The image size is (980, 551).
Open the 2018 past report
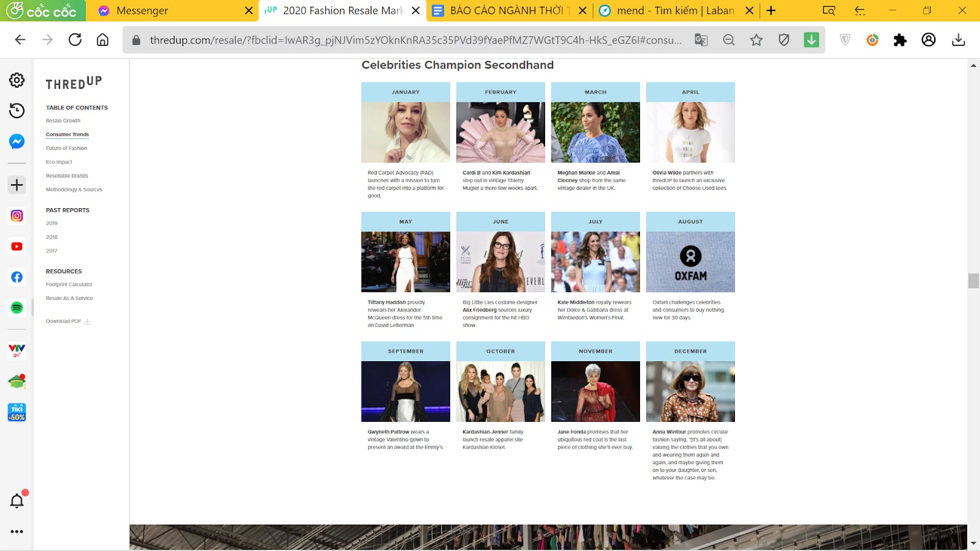point(51,237)
